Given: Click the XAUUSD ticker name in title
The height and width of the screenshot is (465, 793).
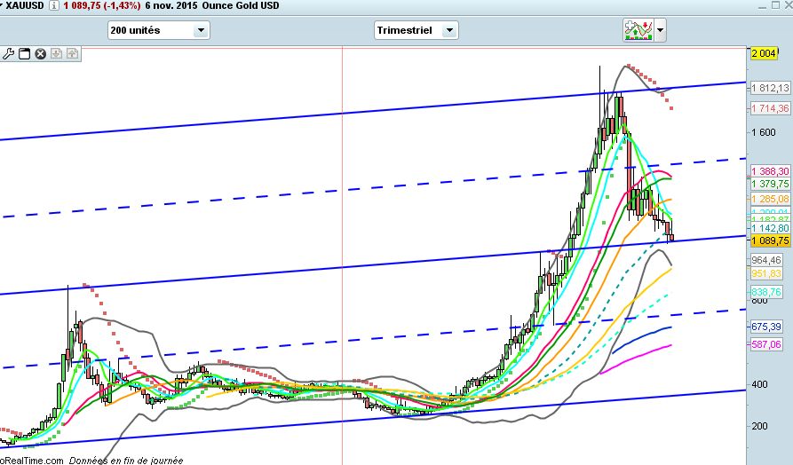Looking at the screenshot, I should point(25,6).
